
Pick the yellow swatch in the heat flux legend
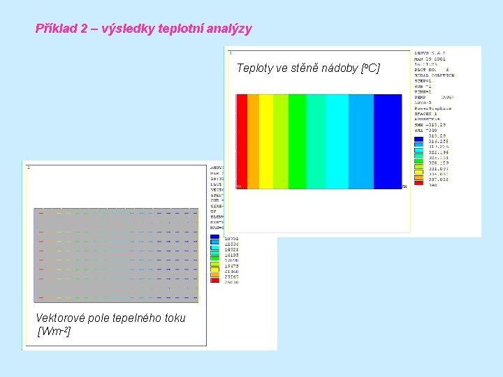coord(214,269)
